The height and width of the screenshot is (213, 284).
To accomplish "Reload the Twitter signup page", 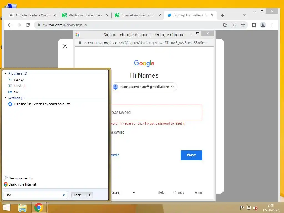I will [28, 25].
